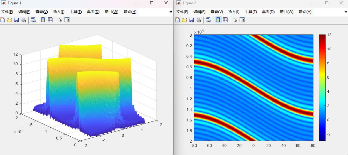Click z-axis tick label 10 in Figure 1

pos(16,64)
